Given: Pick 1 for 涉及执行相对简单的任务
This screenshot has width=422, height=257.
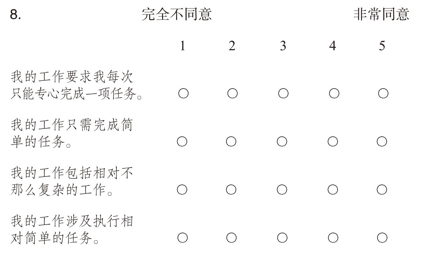Looking at the screenshot, I should pyautogui.click(x=182, y=238).
